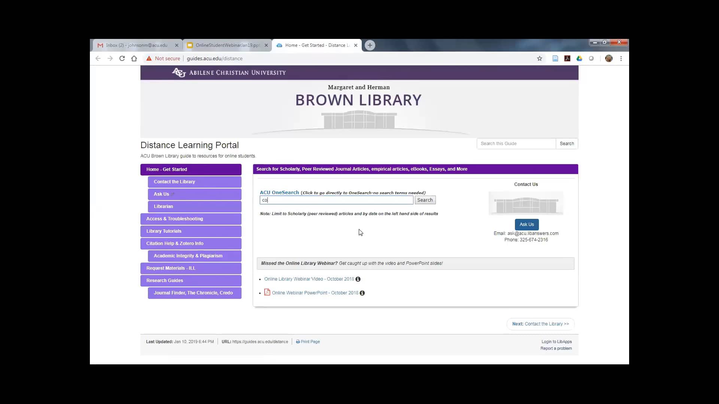
Task: Go back using the back arrow
Action: [x=98, y=58]
